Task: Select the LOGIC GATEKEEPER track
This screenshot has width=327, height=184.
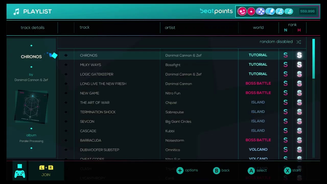Action: coord(182,74)
